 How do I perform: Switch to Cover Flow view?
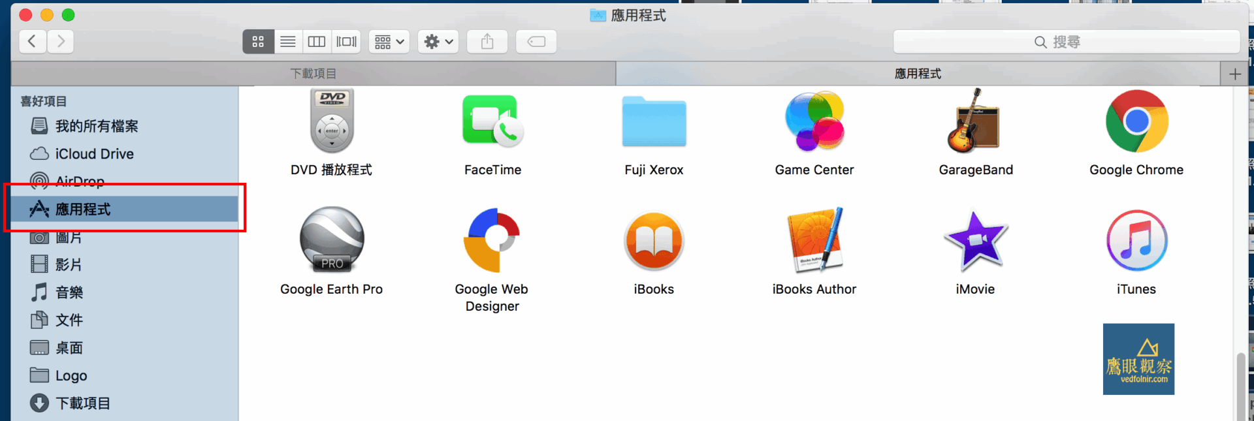346,42
